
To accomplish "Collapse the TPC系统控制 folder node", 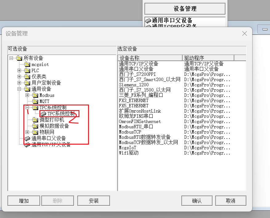I will click(x=27, y=108).
